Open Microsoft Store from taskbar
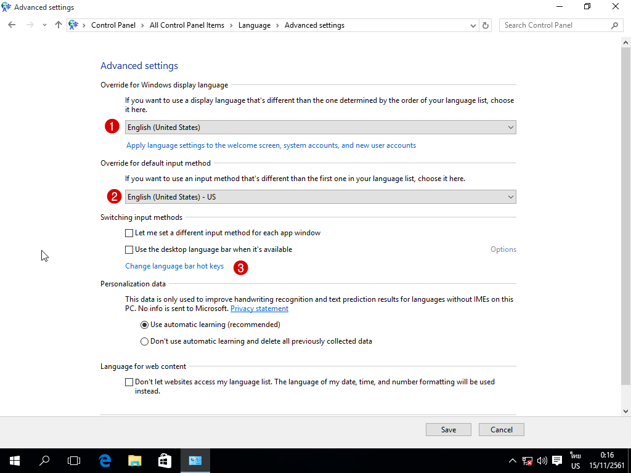Image resolution: width=631 pixels, height=473 pixels. click(165, 460)
